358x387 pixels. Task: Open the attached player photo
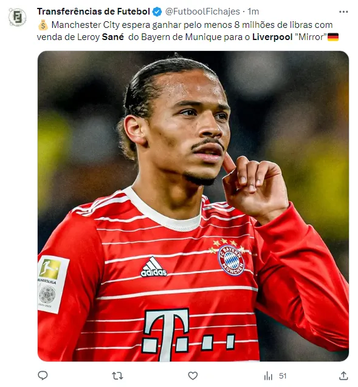[x=193, y=206]
